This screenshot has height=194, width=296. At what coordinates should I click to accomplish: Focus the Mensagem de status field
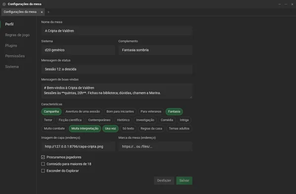click(x=116, y=69)
